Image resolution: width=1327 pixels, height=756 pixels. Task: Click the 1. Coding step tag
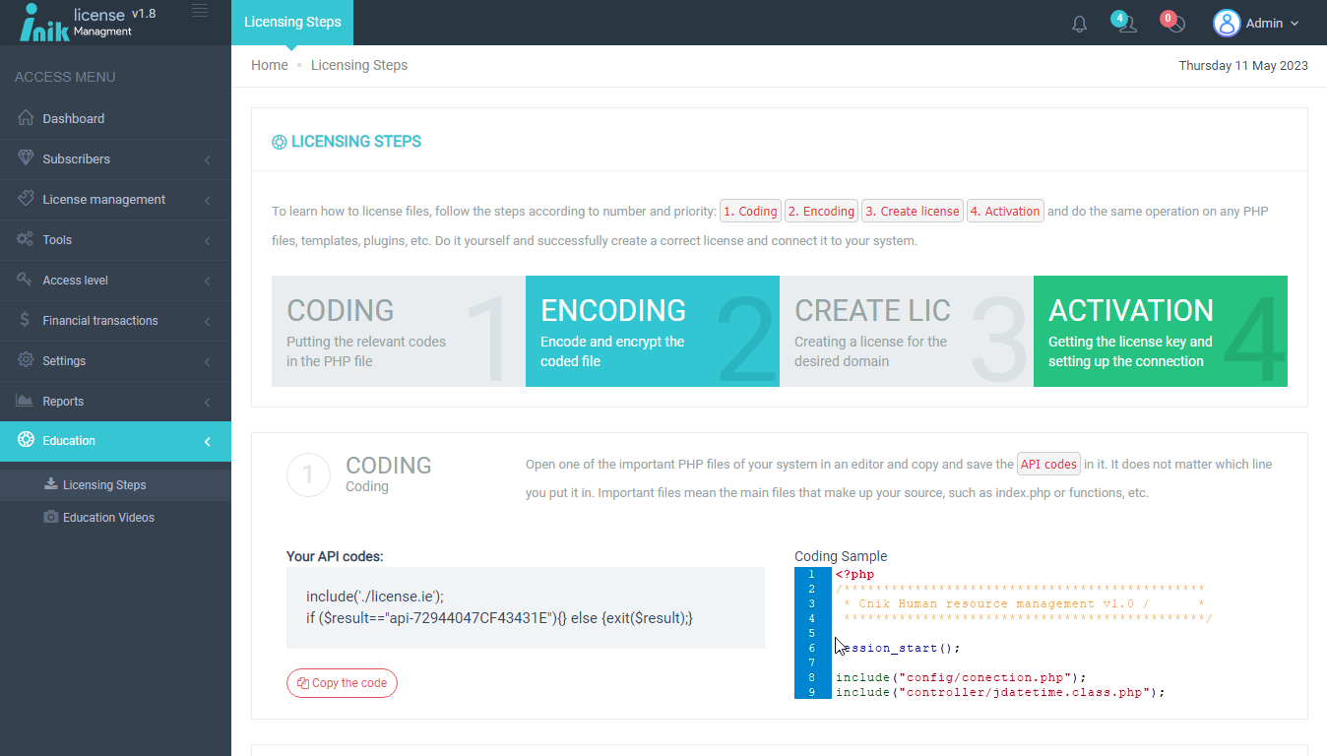tap(751, 211)
